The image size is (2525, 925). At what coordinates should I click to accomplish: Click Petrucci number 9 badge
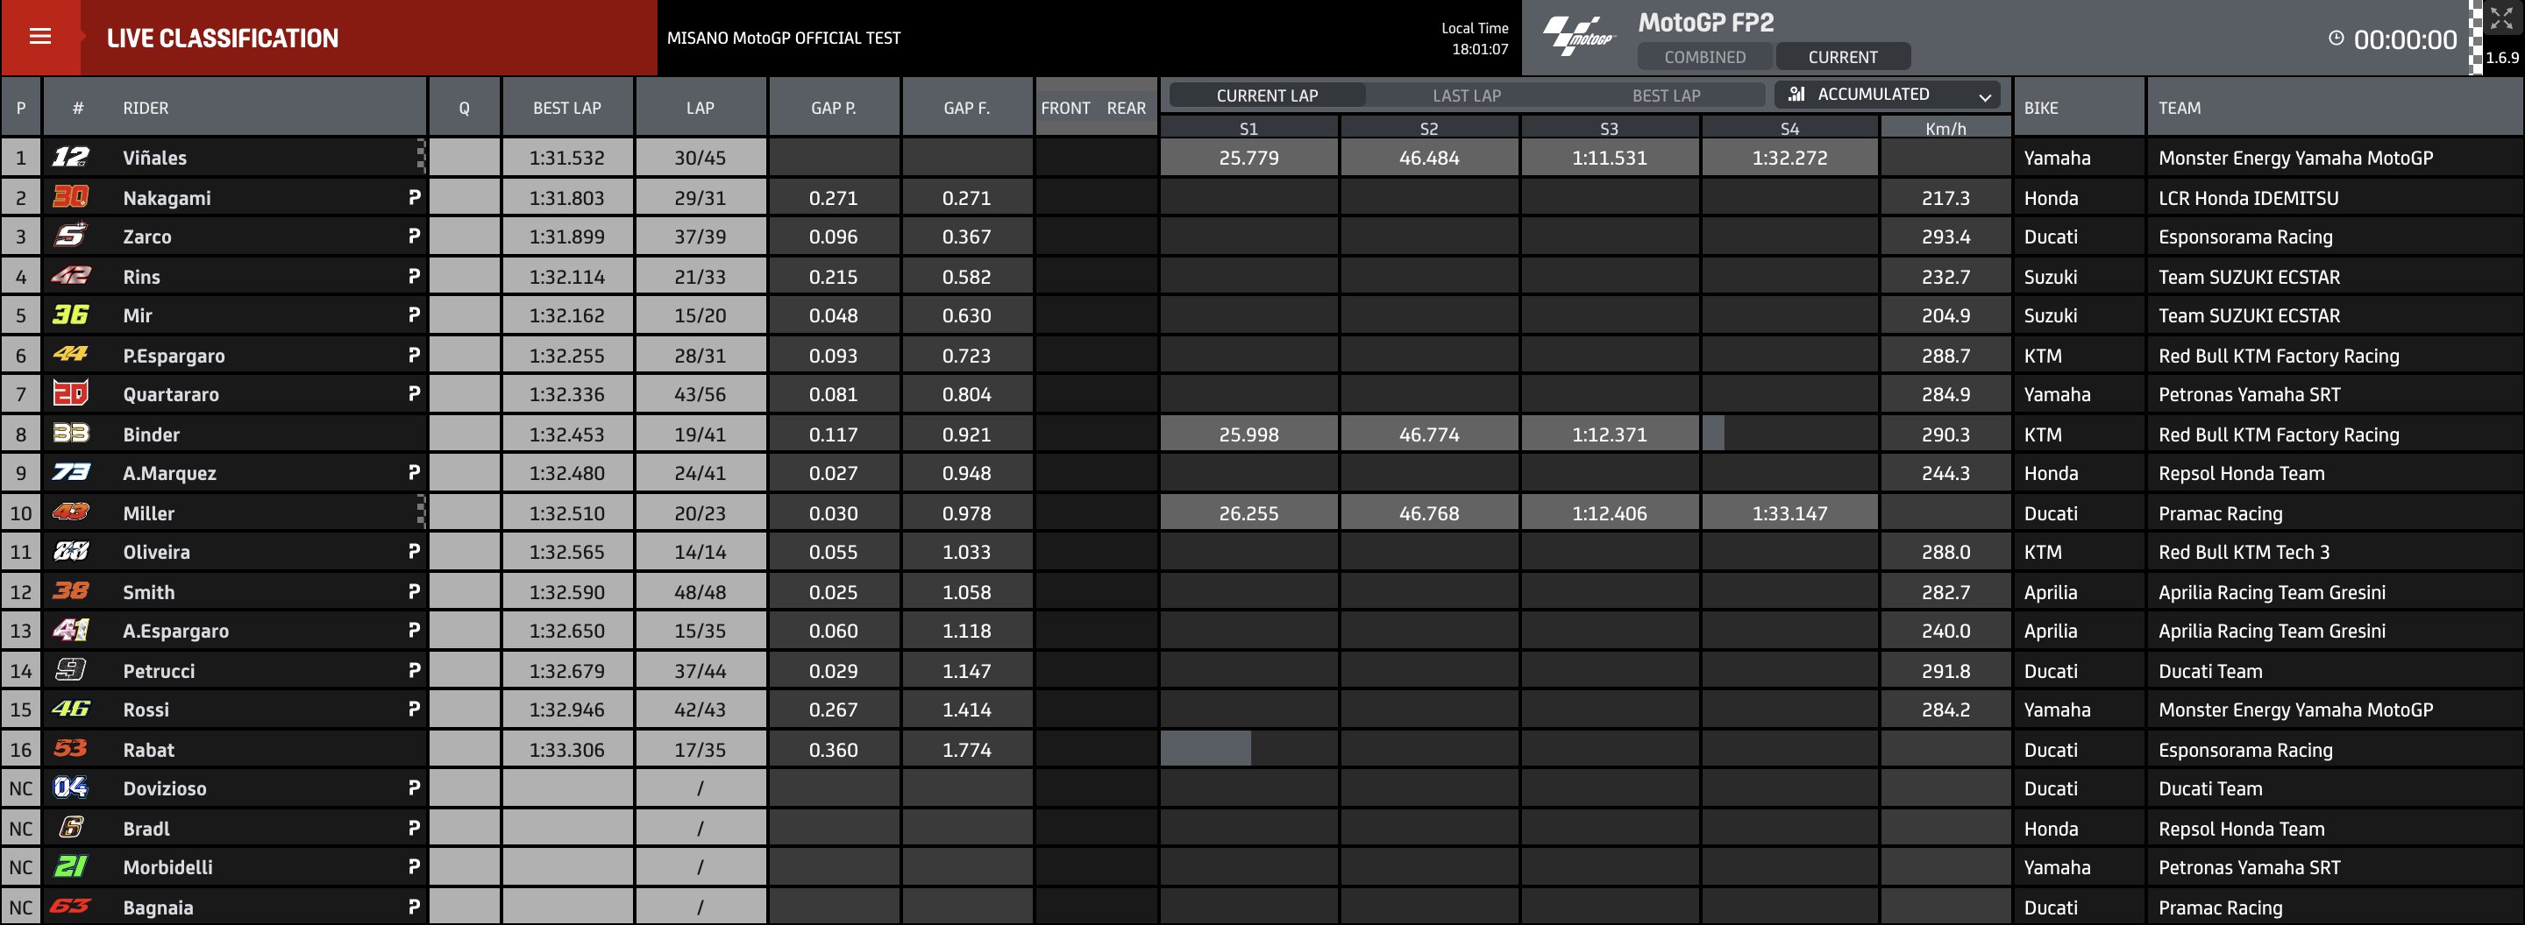click(x=70, y=669)
